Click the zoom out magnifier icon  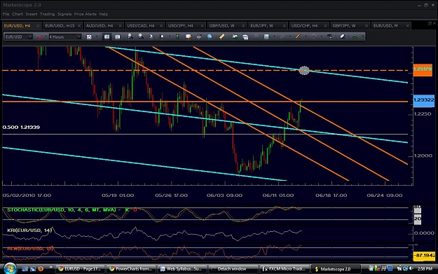(140, 36)
